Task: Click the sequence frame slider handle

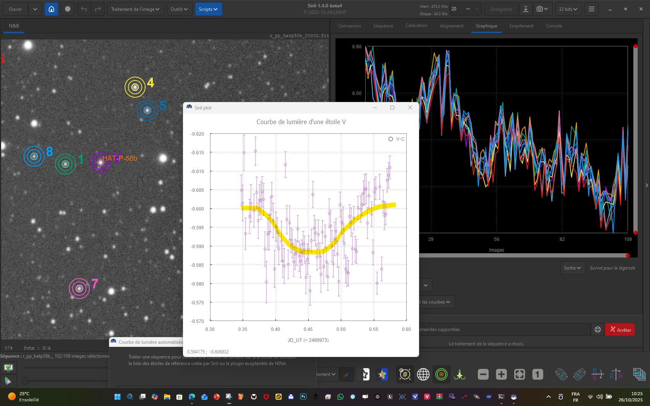Action: point(25,381)
